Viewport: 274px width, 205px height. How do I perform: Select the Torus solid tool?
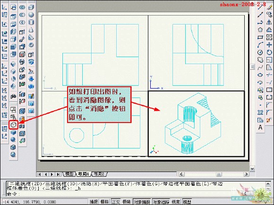[x=31, y=45]
